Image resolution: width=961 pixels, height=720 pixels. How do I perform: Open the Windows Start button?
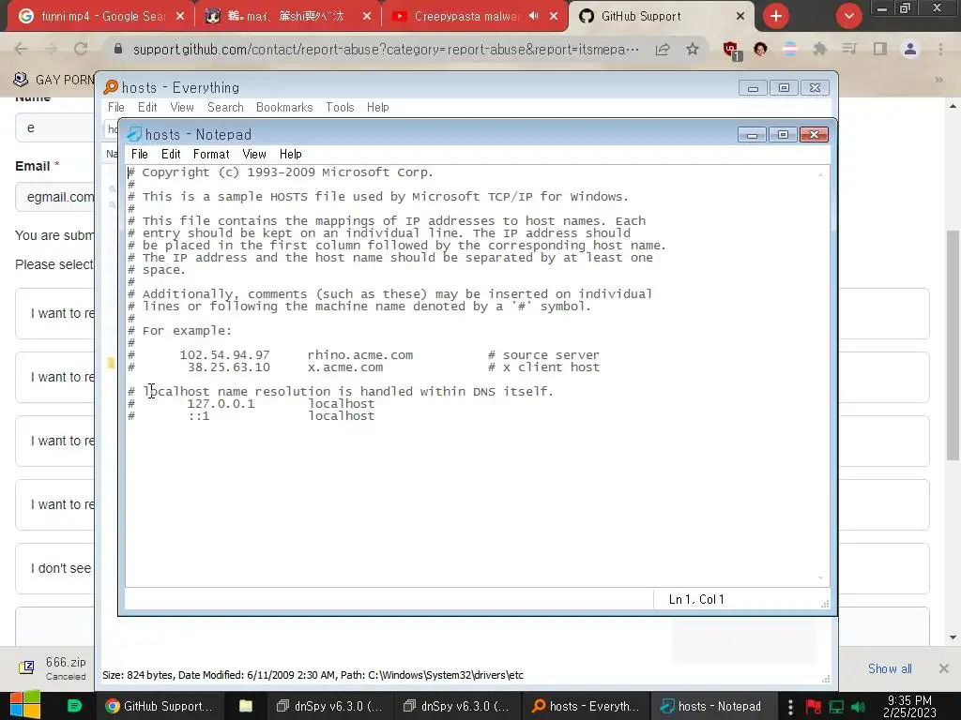coord(25,705)
